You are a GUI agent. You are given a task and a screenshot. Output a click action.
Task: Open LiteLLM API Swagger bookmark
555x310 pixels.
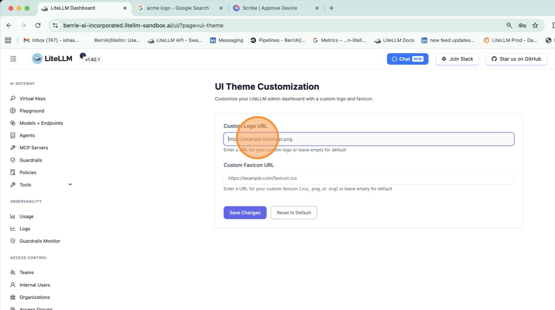(175, 40)
